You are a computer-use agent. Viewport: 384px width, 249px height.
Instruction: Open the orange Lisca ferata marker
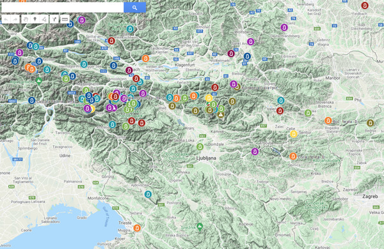[293, 156]
